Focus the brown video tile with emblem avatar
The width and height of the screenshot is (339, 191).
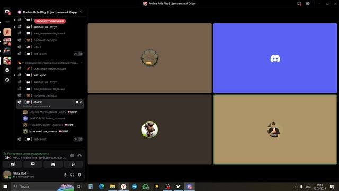[149, 58]
